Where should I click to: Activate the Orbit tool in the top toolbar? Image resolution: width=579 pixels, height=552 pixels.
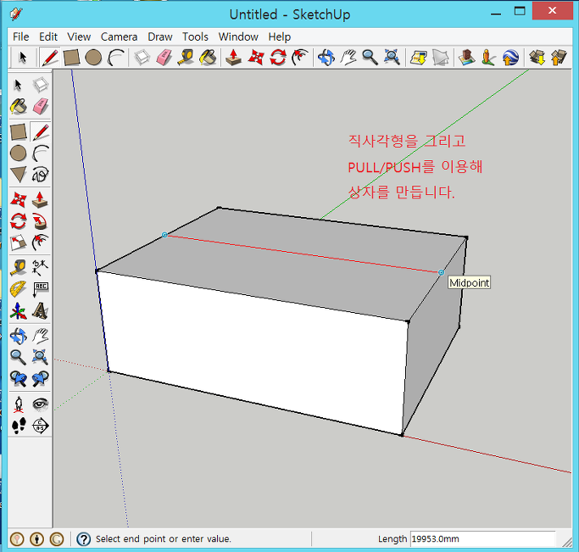pyautogui.click(x=326, y=58)
